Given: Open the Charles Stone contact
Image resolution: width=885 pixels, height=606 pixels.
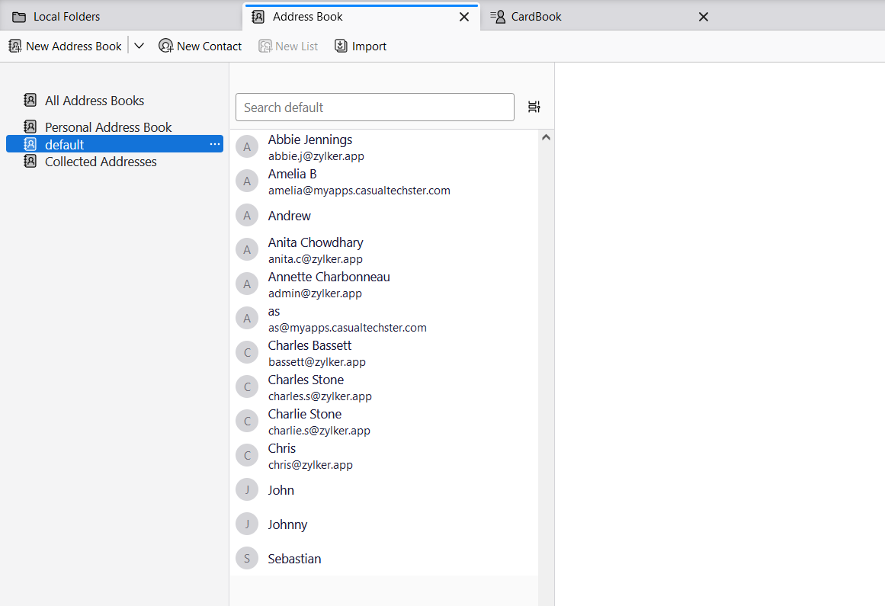Looking at the screenshot, I should [383, 388].
